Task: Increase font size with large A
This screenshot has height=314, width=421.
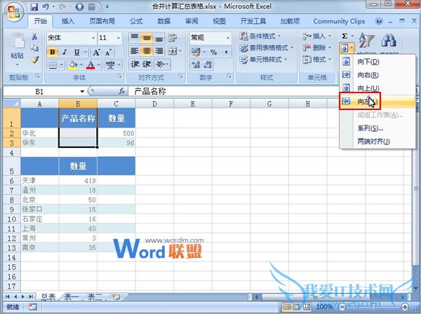Action: tap(96, 52)
